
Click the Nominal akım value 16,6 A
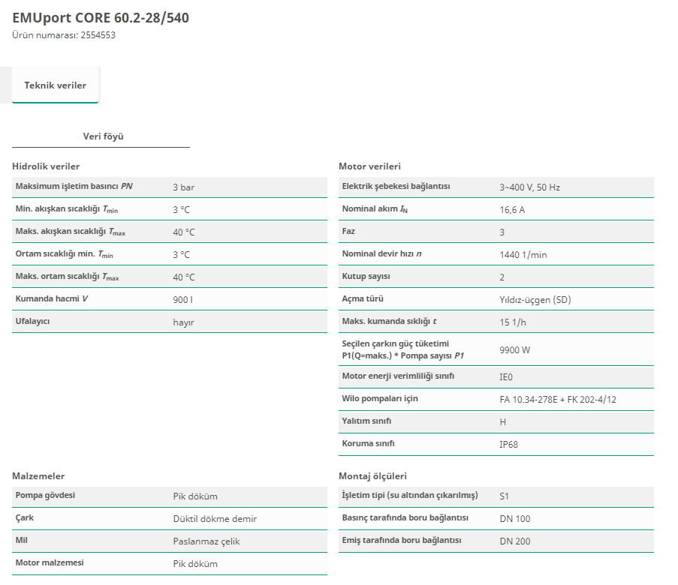coord(512,210)
